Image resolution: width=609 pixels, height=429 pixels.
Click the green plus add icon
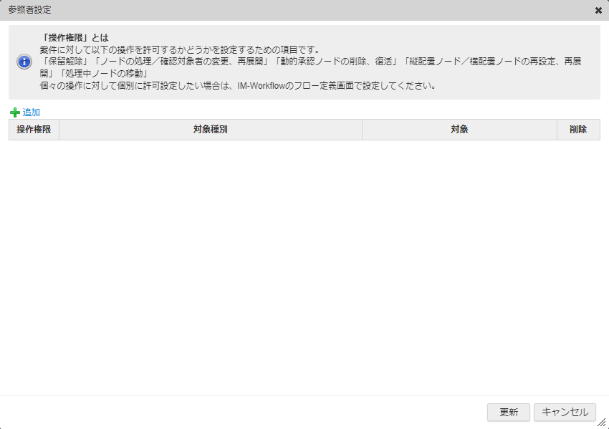click(x=15, y=112)
